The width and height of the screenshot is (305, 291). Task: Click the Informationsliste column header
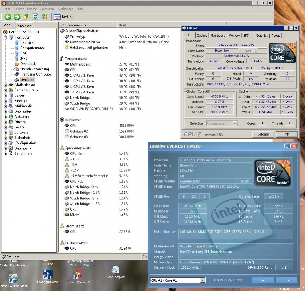click(x=88, y=25)
